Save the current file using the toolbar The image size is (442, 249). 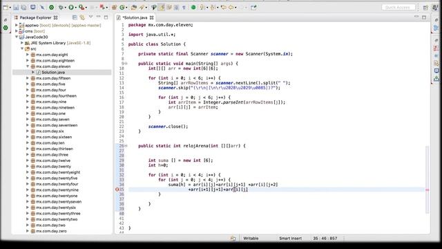pyautogui.click(x=16, y=8)
